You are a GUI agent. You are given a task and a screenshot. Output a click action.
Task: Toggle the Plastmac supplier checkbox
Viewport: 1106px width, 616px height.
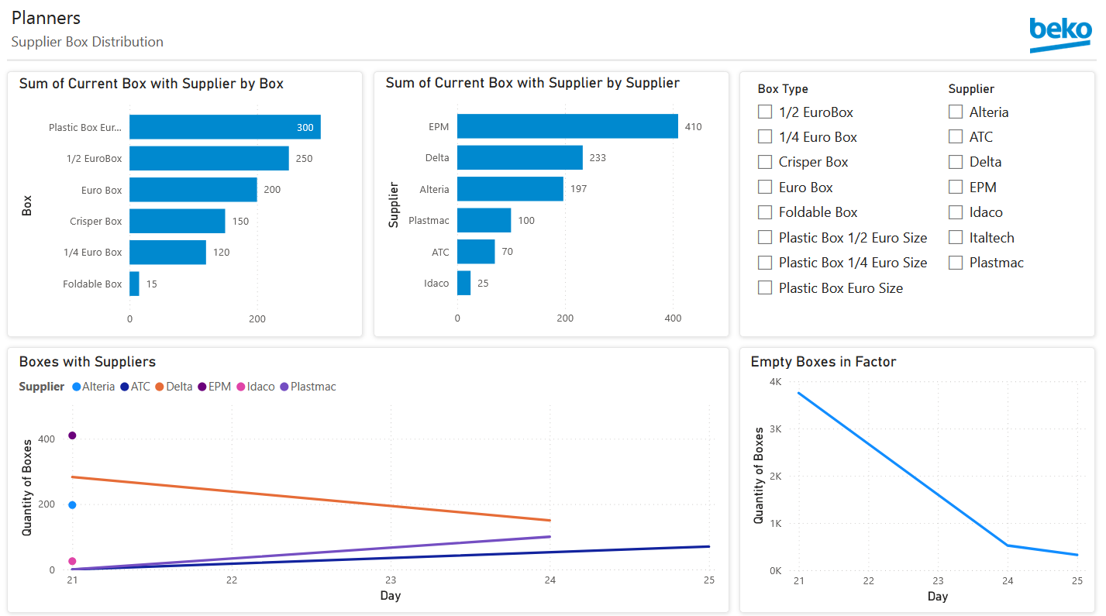[956, 263]
